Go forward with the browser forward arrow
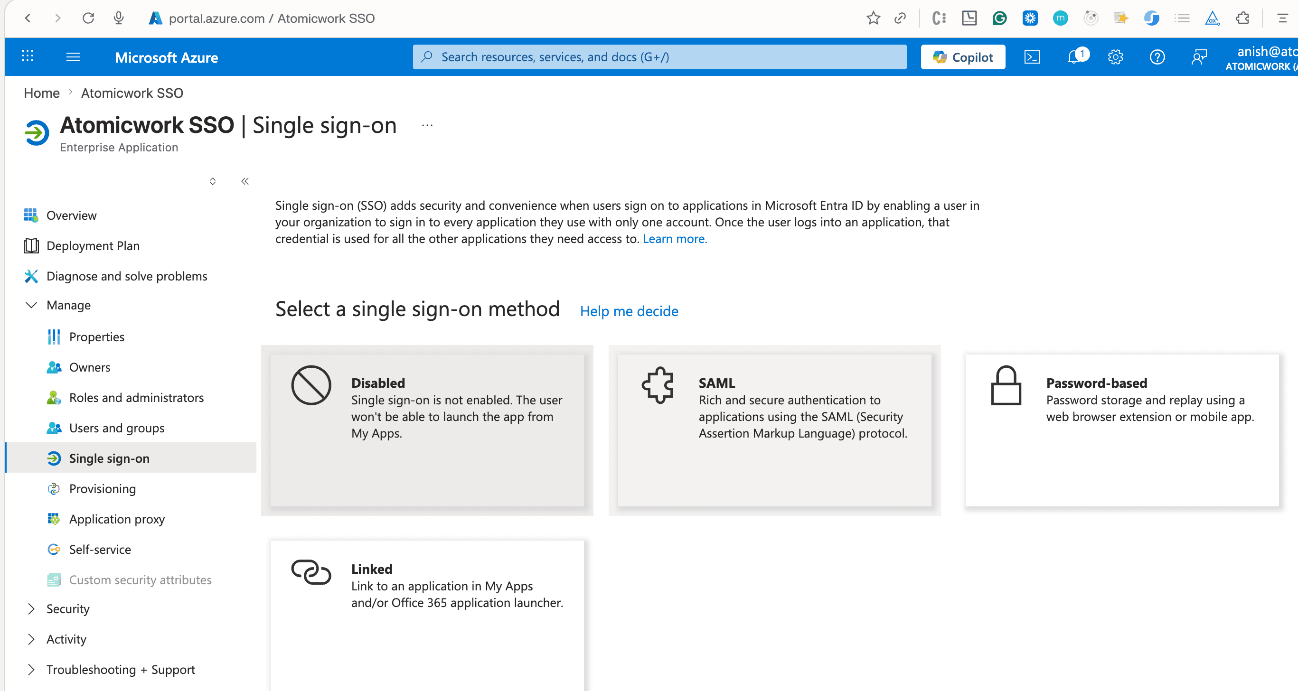 click(58, 19)
